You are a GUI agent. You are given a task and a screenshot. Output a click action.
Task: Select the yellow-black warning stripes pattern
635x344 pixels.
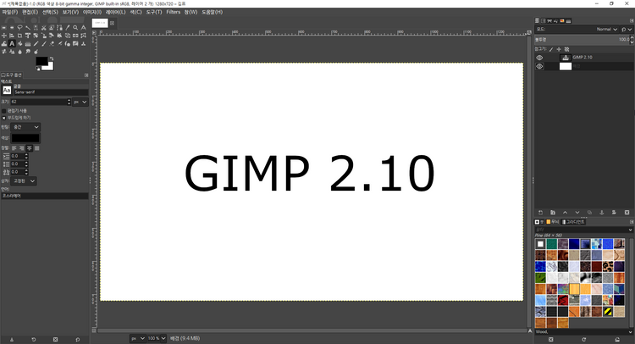[607, 312]
